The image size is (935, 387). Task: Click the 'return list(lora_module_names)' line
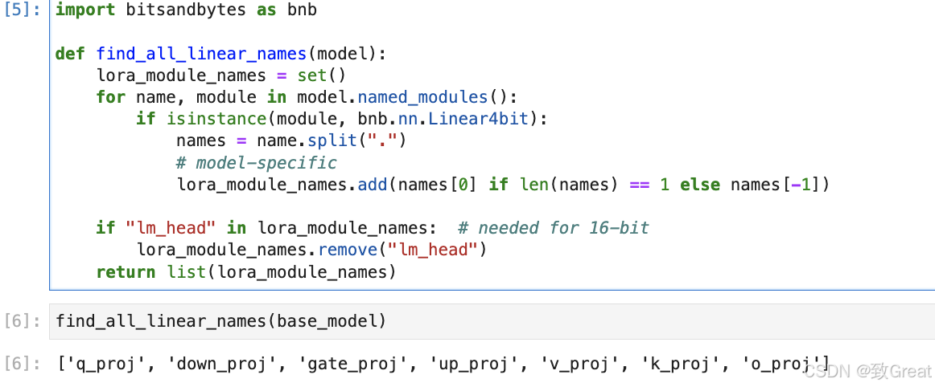[246, 272]
